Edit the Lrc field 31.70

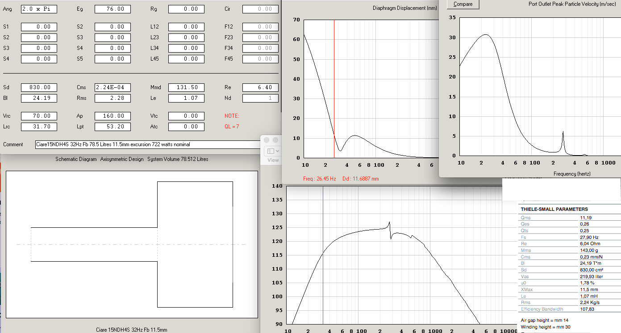pos(39,127)
